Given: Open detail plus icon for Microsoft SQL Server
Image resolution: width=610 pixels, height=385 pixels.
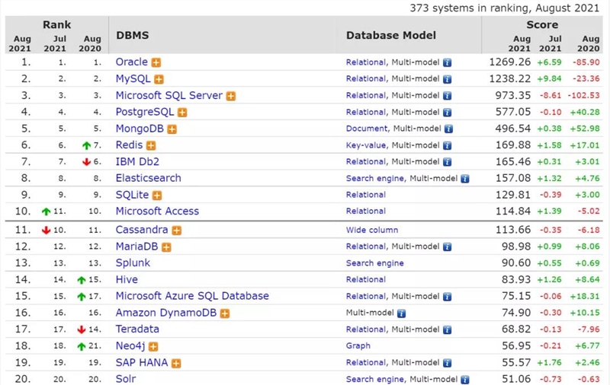Looking at the screenshot, I should (x=231, y=96).
